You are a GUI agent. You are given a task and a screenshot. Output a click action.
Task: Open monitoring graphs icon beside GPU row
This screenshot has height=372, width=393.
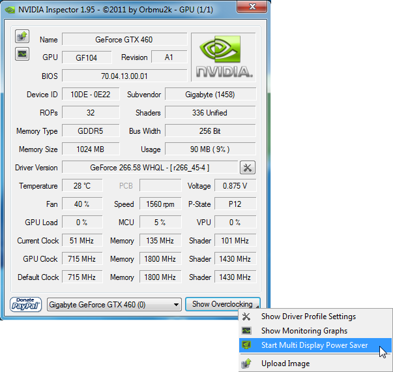(22, 54)
